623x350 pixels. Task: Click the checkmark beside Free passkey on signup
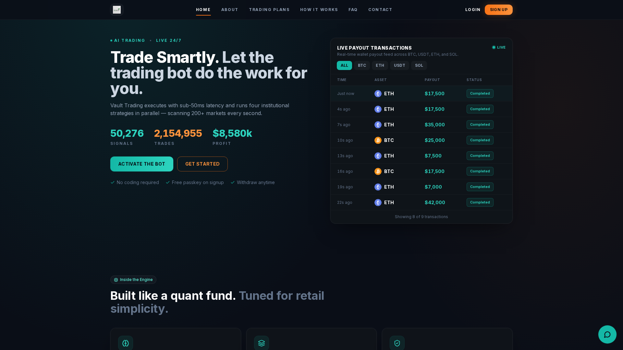168,182
